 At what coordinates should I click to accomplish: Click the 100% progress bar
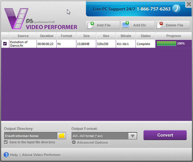tap(167, 44)
